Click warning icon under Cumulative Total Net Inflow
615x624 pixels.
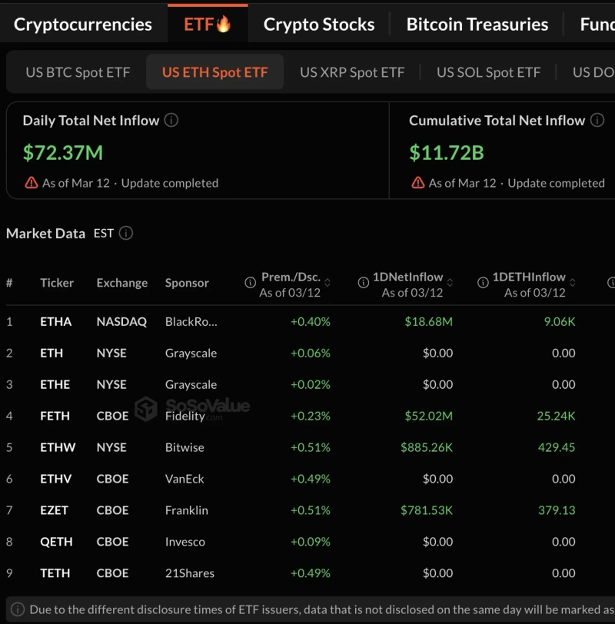pyautogui.click(x=417, y=183)
